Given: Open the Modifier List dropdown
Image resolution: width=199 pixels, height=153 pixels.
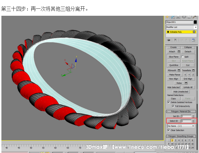Looking at the screenshot, I should 195,27.
